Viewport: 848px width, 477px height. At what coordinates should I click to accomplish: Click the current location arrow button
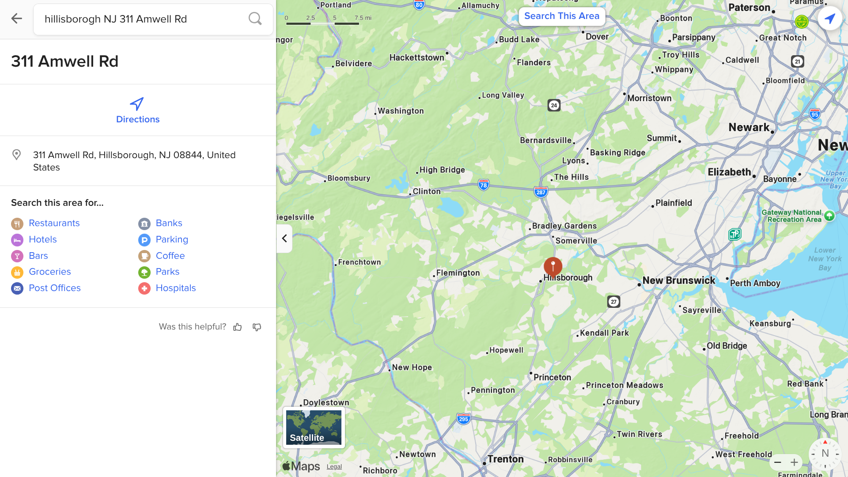tap(829, 18)
